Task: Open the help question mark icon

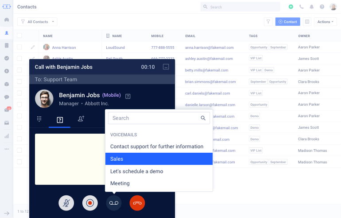Action: pos(322,7)
